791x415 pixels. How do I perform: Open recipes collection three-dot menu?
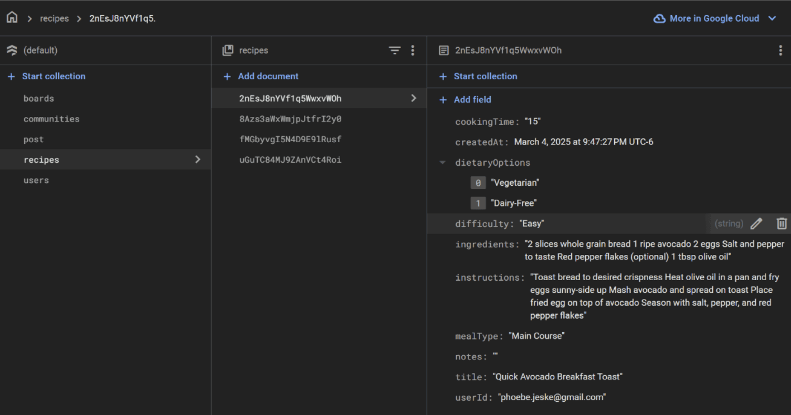click(x=413, y=50)
